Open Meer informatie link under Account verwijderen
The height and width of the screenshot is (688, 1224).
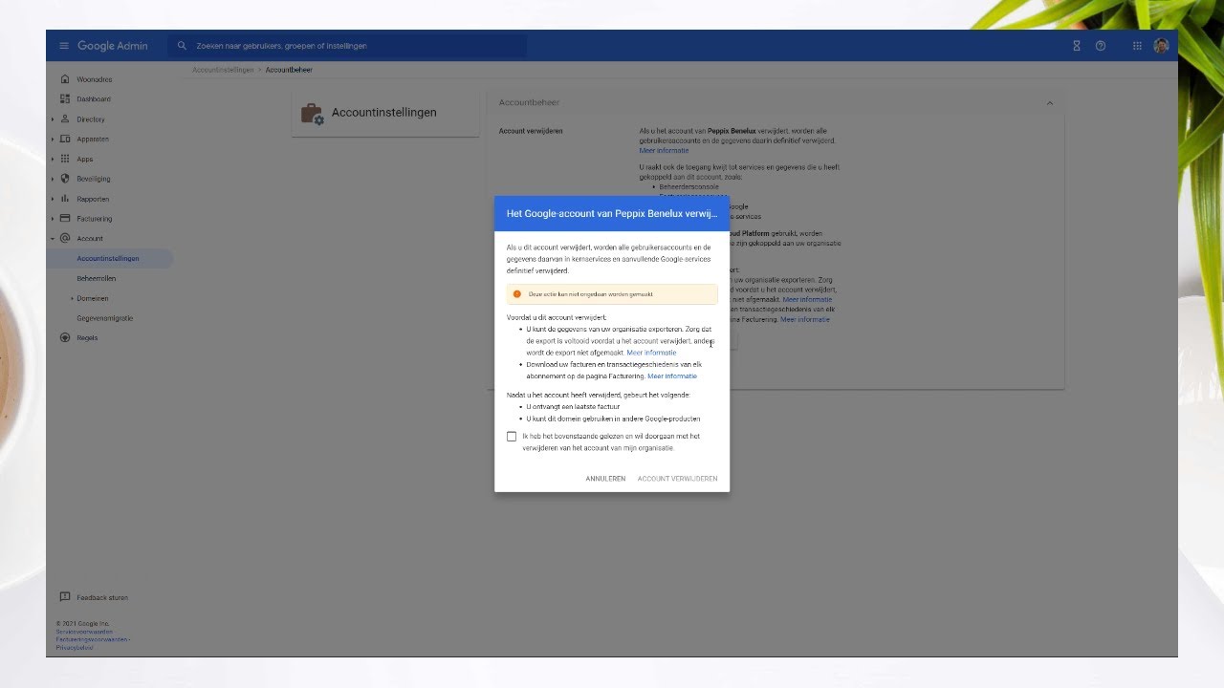tap(664, 151)
